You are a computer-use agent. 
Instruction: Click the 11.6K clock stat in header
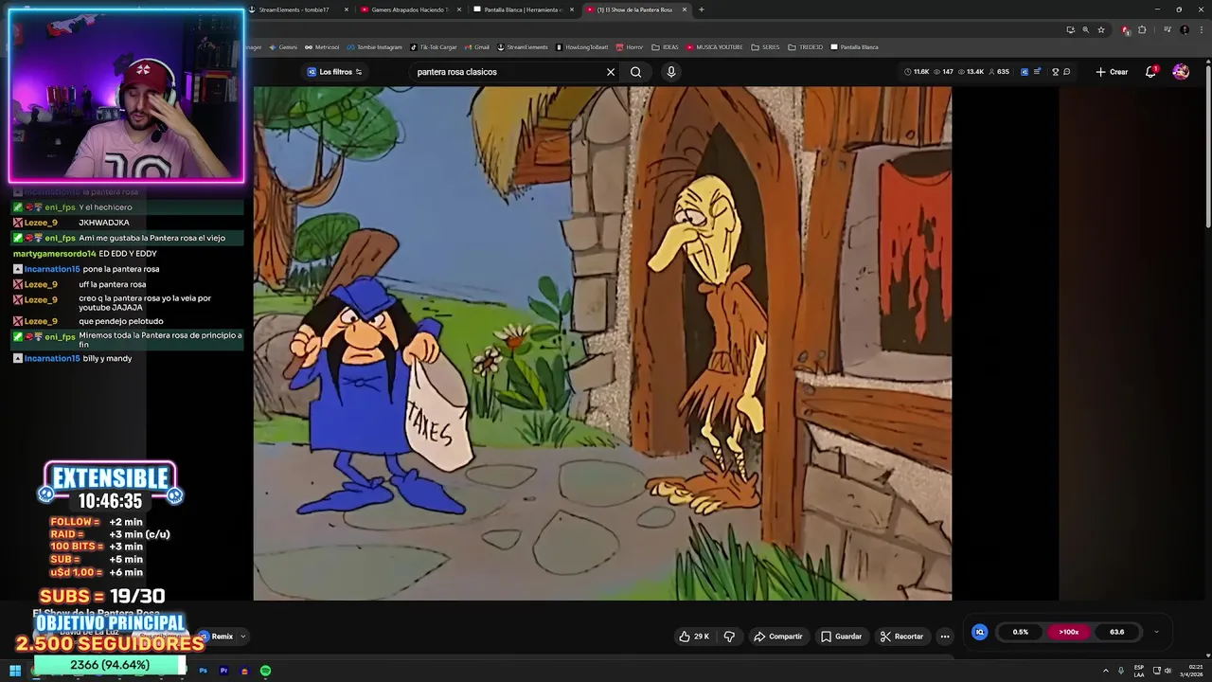[917, 72]
